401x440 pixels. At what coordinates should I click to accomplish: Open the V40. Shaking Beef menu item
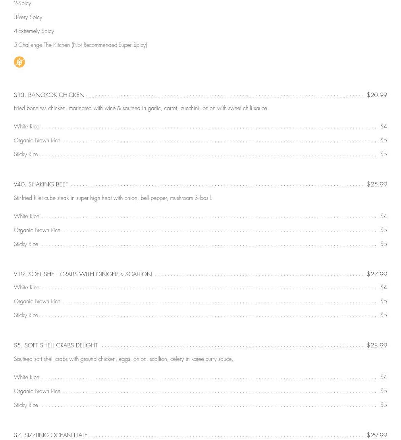[x=41, y=184]
